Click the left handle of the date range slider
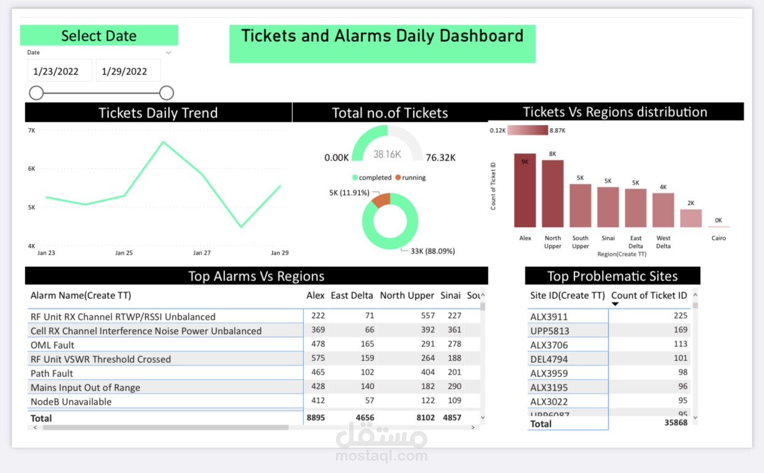 tap(36, 92)
